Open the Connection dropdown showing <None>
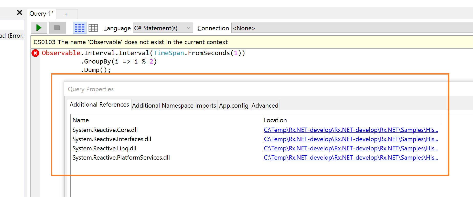This screenshot has width=473, height=197. tap(351, 28)
